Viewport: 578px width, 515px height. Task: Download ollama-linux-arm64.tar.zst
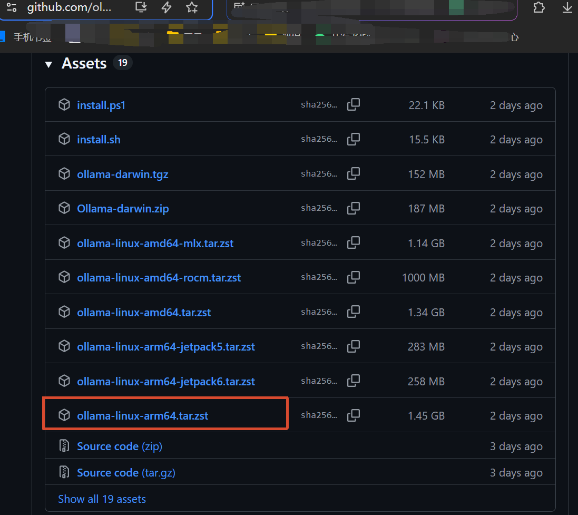click(143, 416)
